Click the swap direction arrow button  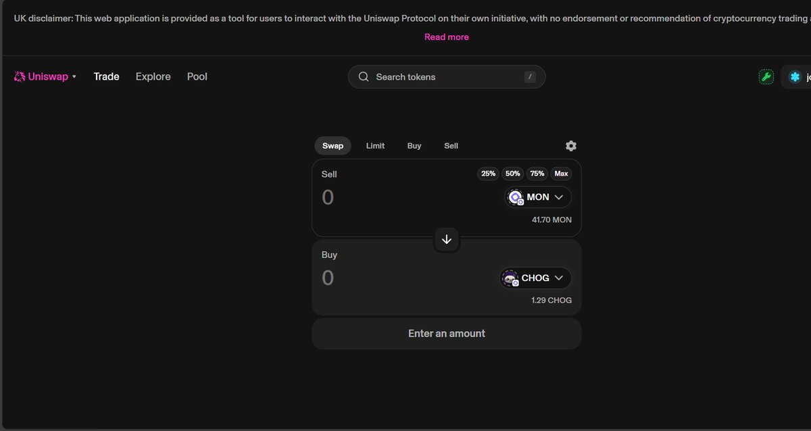[447, 239]
